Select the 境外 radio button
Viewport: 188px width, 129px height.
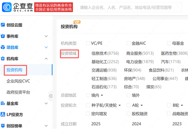pos(128,95)
